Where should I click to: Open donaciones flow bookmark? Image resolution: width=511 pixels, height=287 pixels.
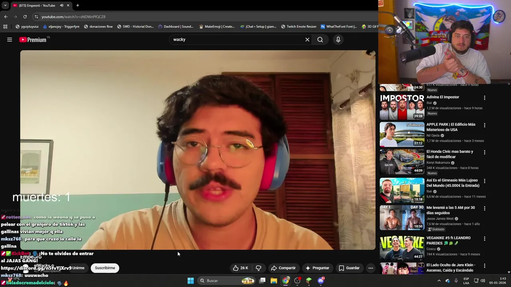point(98,27)
